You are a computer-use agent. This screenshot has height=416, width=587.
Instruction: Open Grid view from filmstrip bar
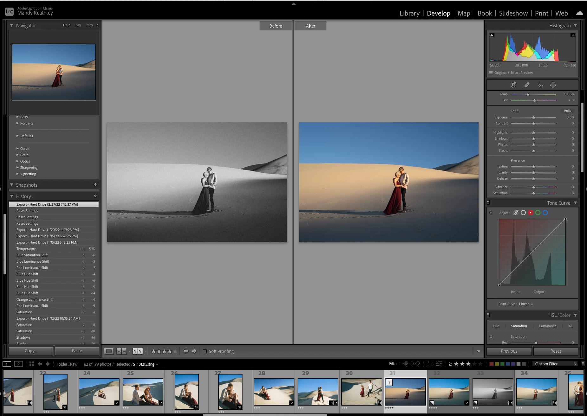pyautogui.click(x=32, y=364)
